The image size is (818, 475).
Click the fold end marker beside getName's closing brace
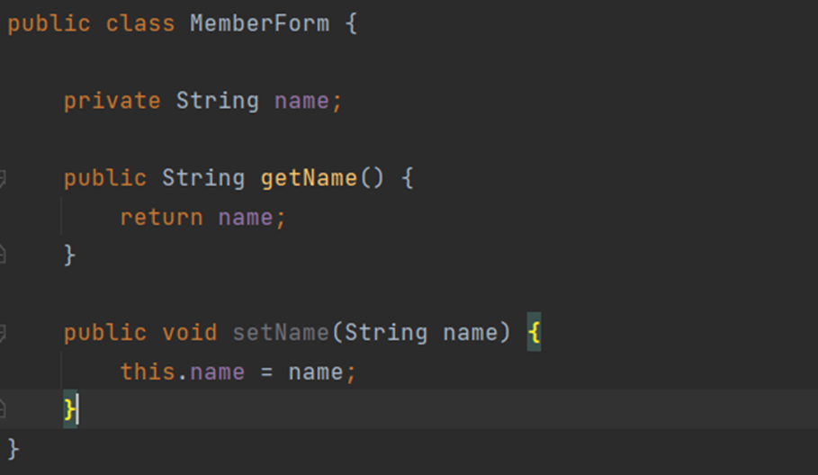pyautogui.click(x=2, y=255)
